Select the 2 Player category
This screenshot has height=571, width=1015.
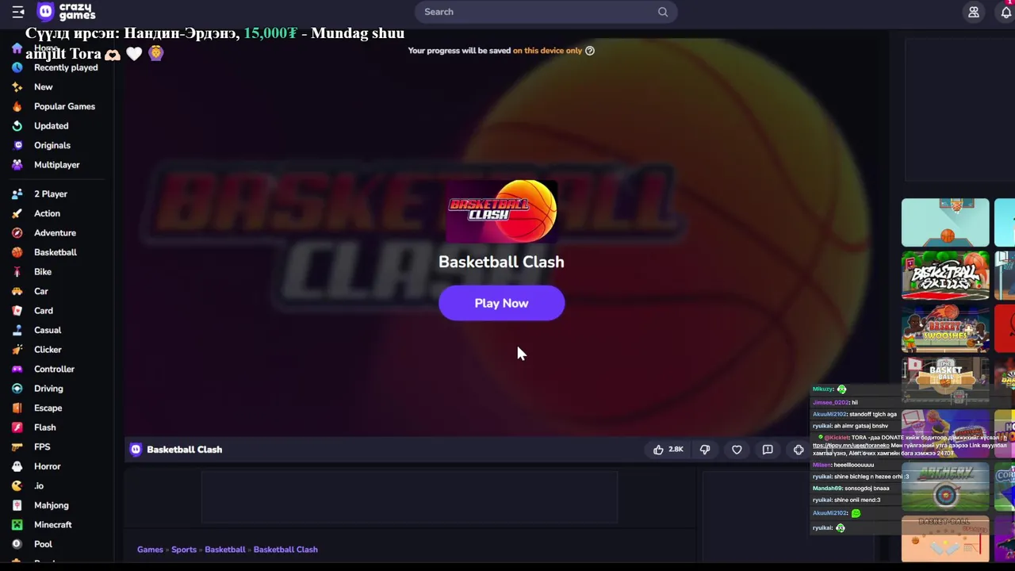tap(51, 194)
